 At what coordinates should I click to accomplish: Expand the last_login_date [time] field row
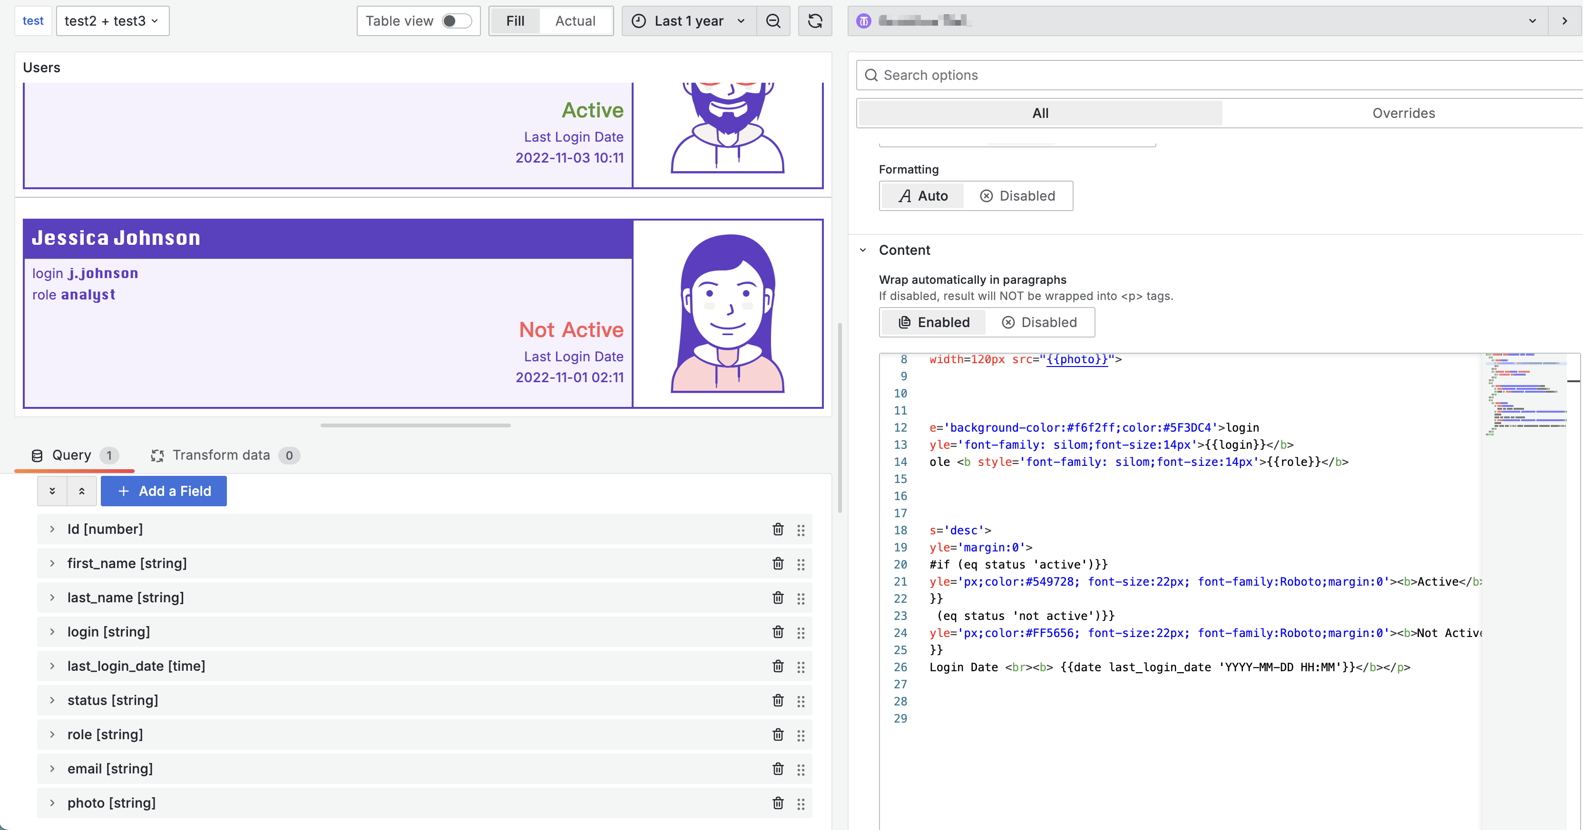click(52, 666)
